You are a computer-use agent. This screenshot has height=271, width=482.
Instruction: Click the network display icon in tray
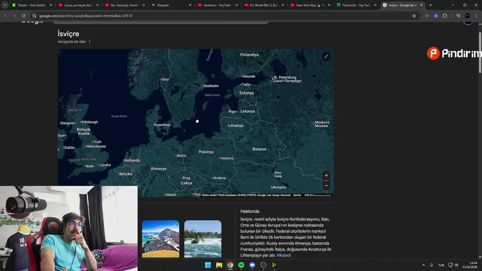[450, 265]
